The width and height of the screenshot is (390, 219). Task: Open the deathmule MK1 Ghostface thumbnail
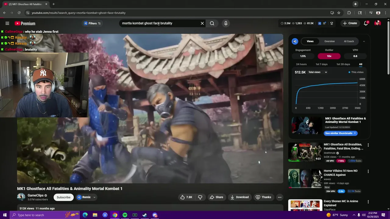(x=305, y=152)
